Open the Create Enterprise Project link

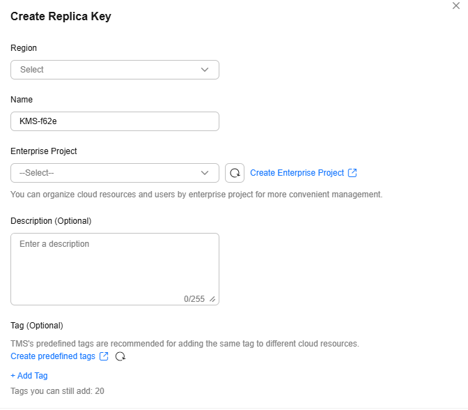tap(297, 173)
